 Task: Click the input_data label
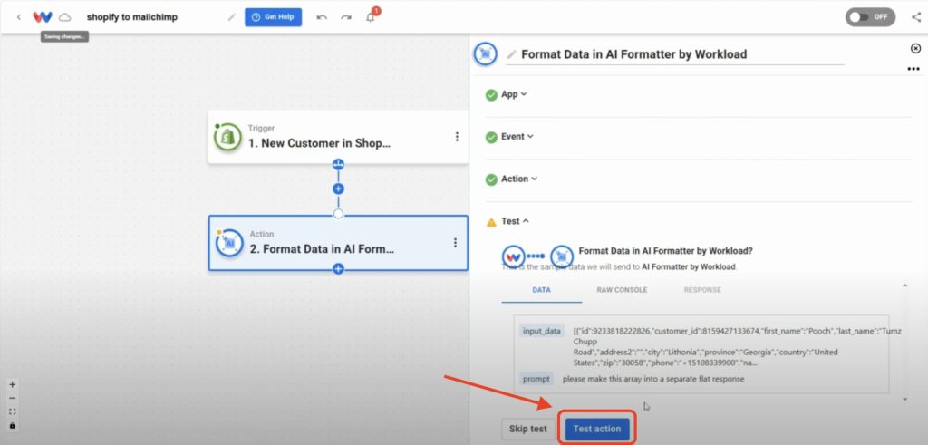click(541, 332)
